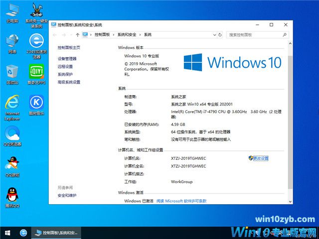Click the '系统之家 Win10 x64 专业版 202001' model text
This screenshot has height=239, width=319.
(x=201, y=104)
